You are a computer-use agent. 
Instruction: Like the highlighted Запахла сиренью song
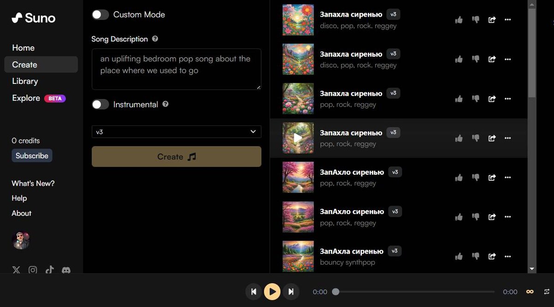point(459,138)
